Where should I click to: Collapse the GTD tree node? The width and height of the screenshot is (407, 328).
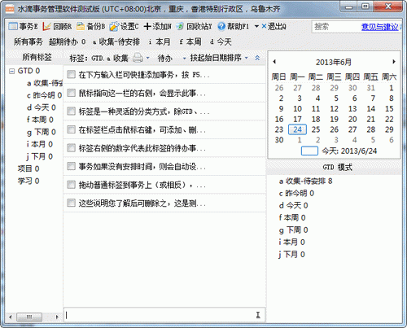pos(11,71)
